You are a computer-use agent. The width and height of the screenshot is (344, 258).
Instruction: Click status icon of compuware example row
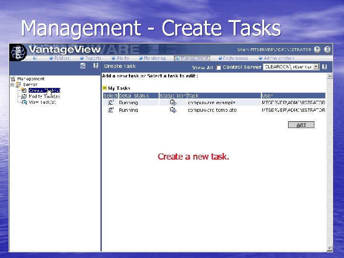[x=173, y=102]
